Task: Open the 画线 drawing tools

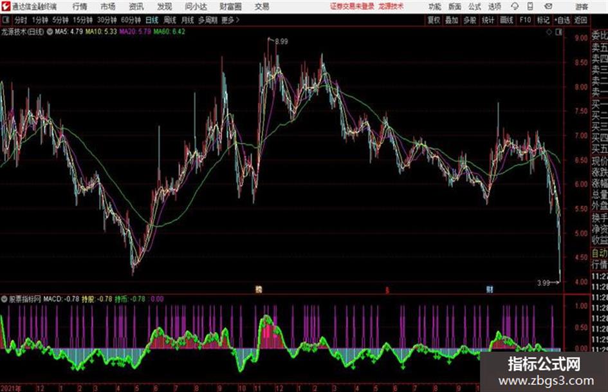Action: pos(506,20)
